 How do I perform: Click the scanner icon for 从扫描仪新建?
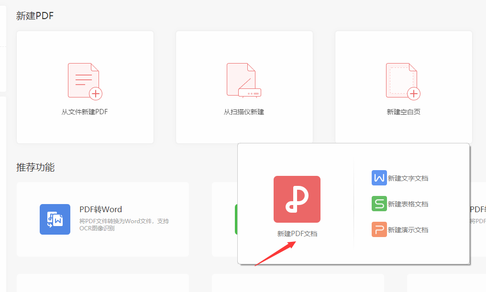tap(244, 81)
